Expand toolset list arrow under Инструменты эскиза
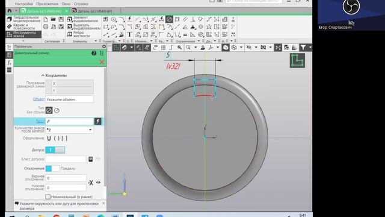Image resolution: width=385 pixels, height=217 pixels. 23,40
